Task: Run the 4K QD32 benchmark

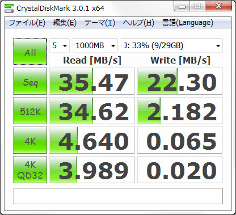Action: (30, 170)
